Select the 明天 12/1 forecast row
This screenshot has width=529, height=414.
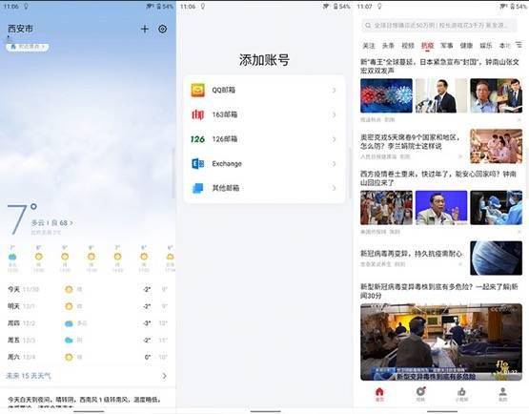[x=88, y=306]
